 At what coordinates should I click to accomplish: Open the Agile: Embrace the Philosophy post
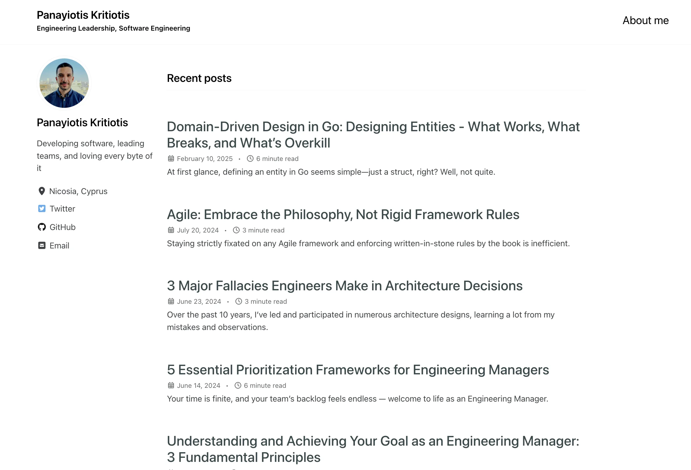(343, 215)
